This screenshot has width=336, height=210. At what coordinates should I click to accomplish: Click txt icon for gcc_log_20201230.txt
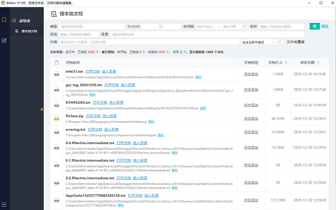pos(57,89)
